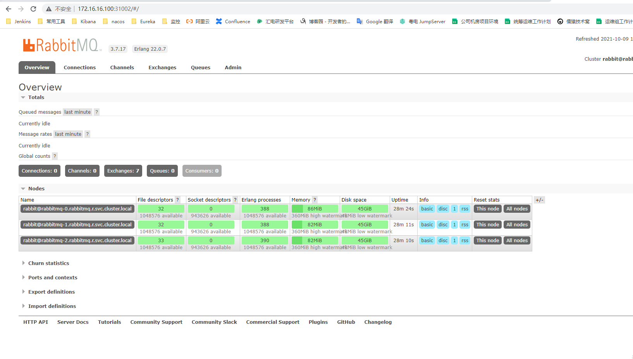Open the Eureka bookmark
This screenshot has height=359, width=633.
143,22
